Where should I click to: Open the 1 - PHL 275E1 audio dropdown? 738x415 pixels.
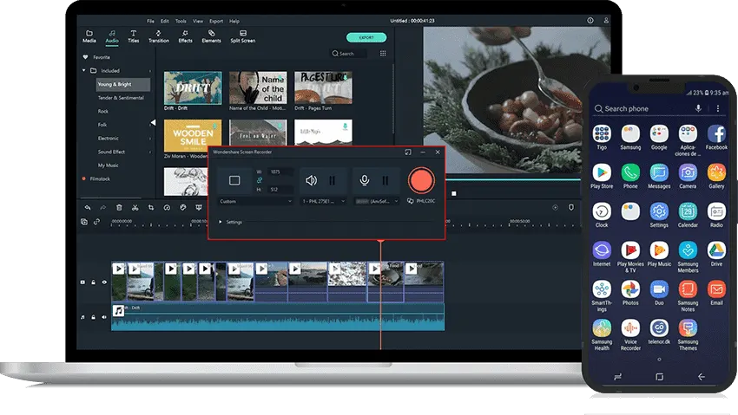[324, 201]
